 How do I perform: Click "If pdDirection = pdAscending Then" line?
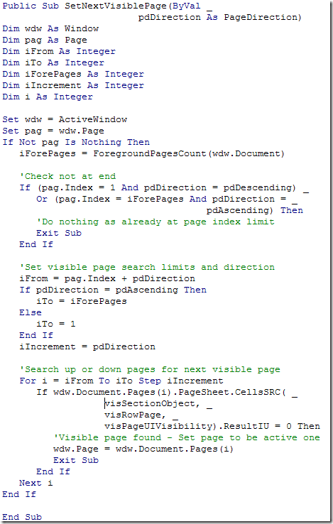point(113,290)
